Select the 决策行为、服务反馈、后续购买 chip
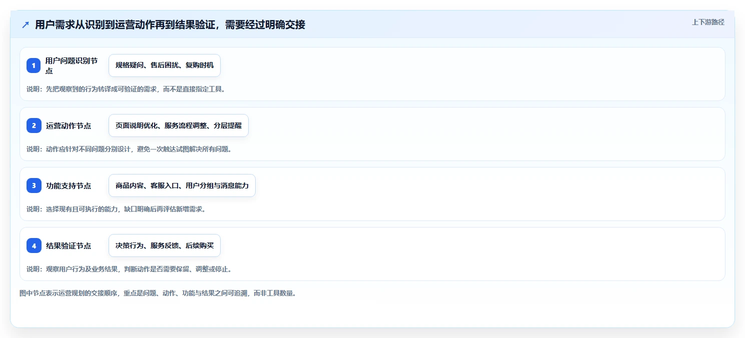 coord(165,245)
